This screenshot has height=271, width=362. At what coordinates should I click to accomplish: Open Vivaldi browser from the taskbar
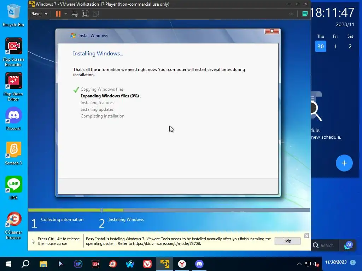(147, 264)
